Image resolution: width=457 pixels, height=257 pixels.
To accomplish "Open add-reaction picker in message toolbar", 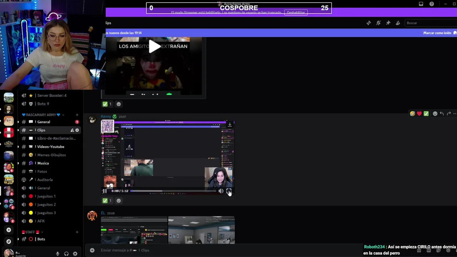I will 435,114.
